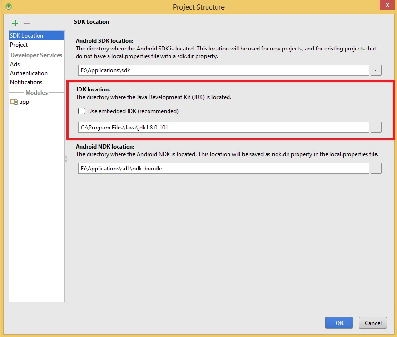Click the JDK location heading text
The width and height of the screenshot is (397, 337).
pyautogui.click(x=93, y=89)
